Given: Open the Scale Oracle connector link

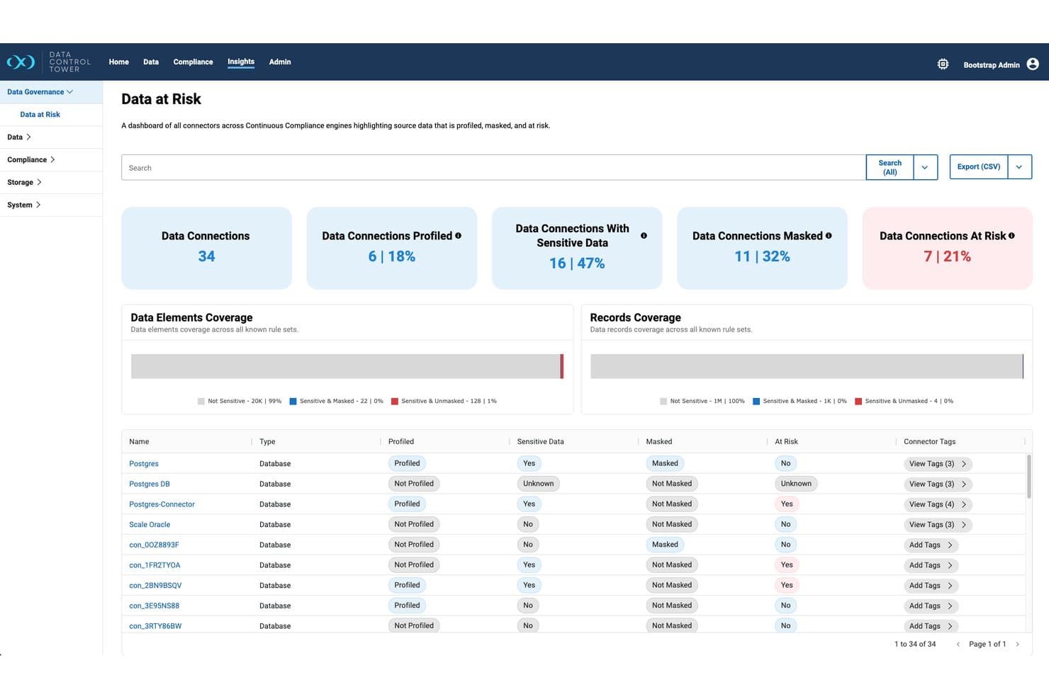Looking at the screenshot, I should pyautogui.click(x=150, y=525).
